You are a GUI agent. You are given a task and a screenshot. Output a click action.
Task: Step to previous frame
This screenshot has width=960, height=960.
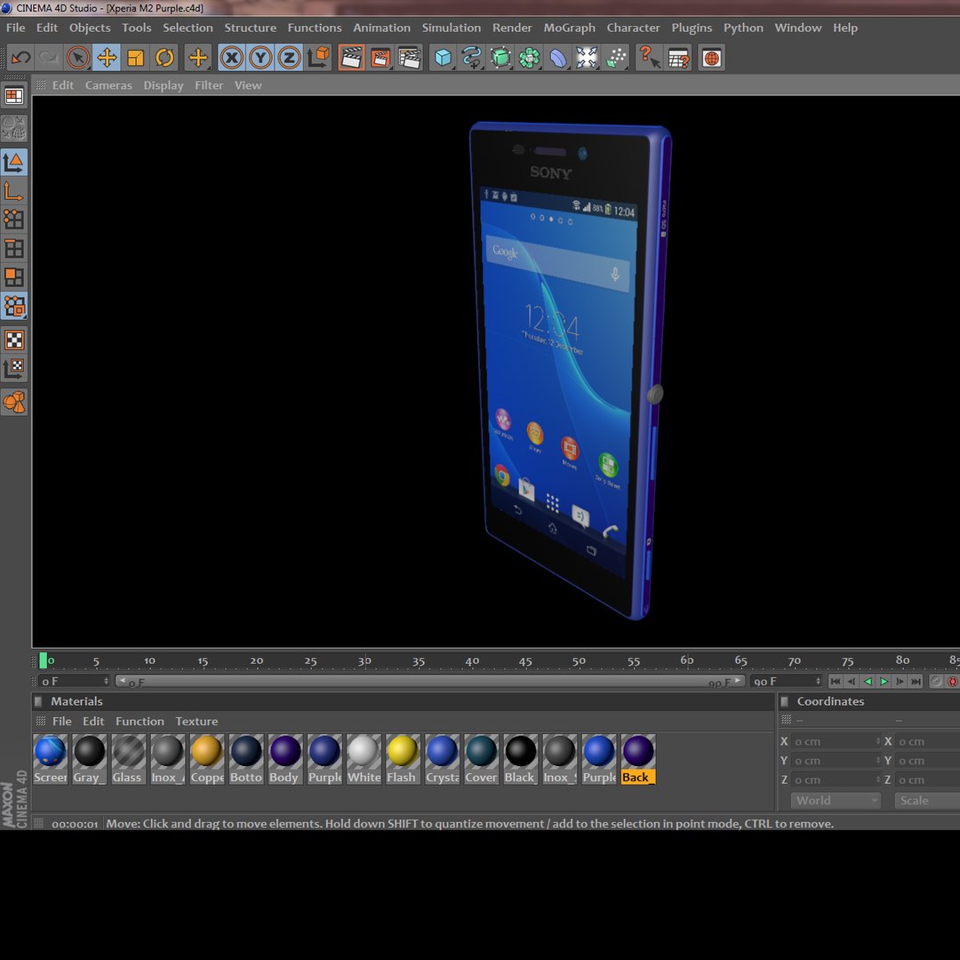tap(851, 682)
